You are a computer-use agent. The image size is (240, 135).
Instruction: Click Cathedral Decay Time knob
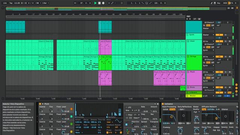[206, 130]
